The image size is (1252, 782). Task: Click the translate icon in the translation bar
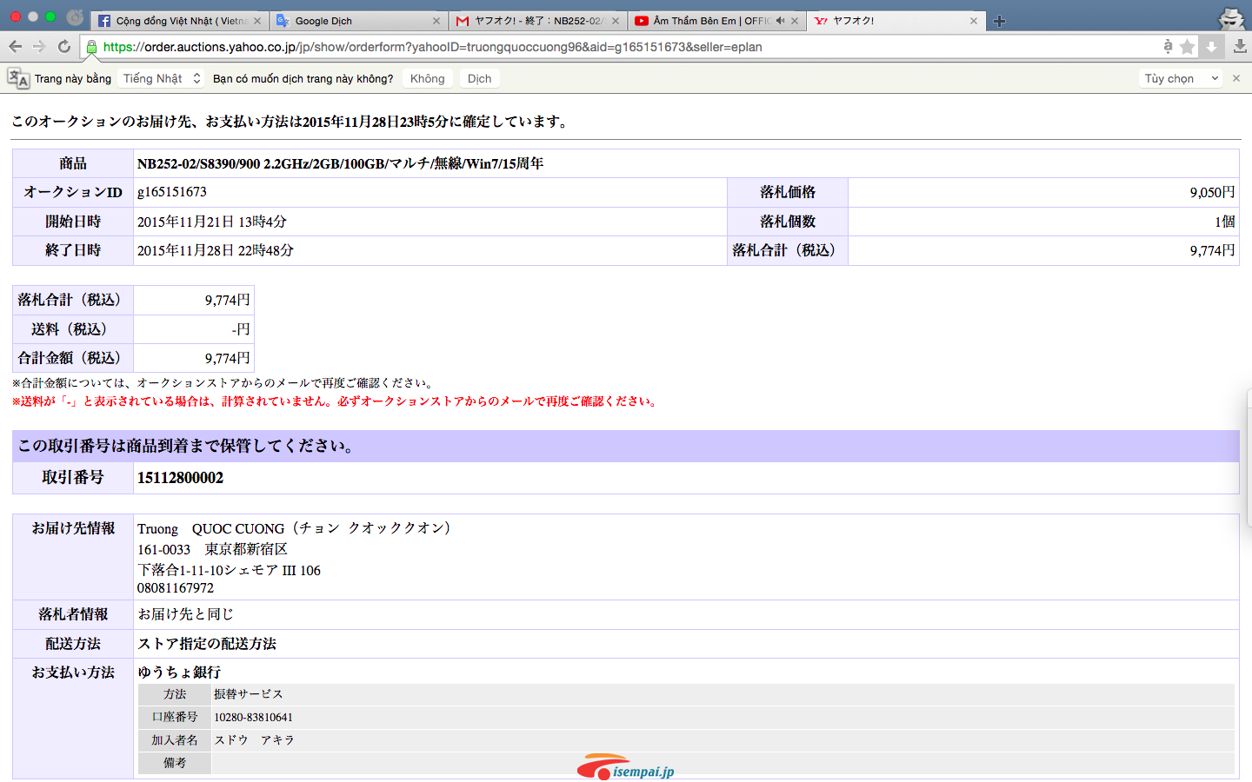click(18, 78)
